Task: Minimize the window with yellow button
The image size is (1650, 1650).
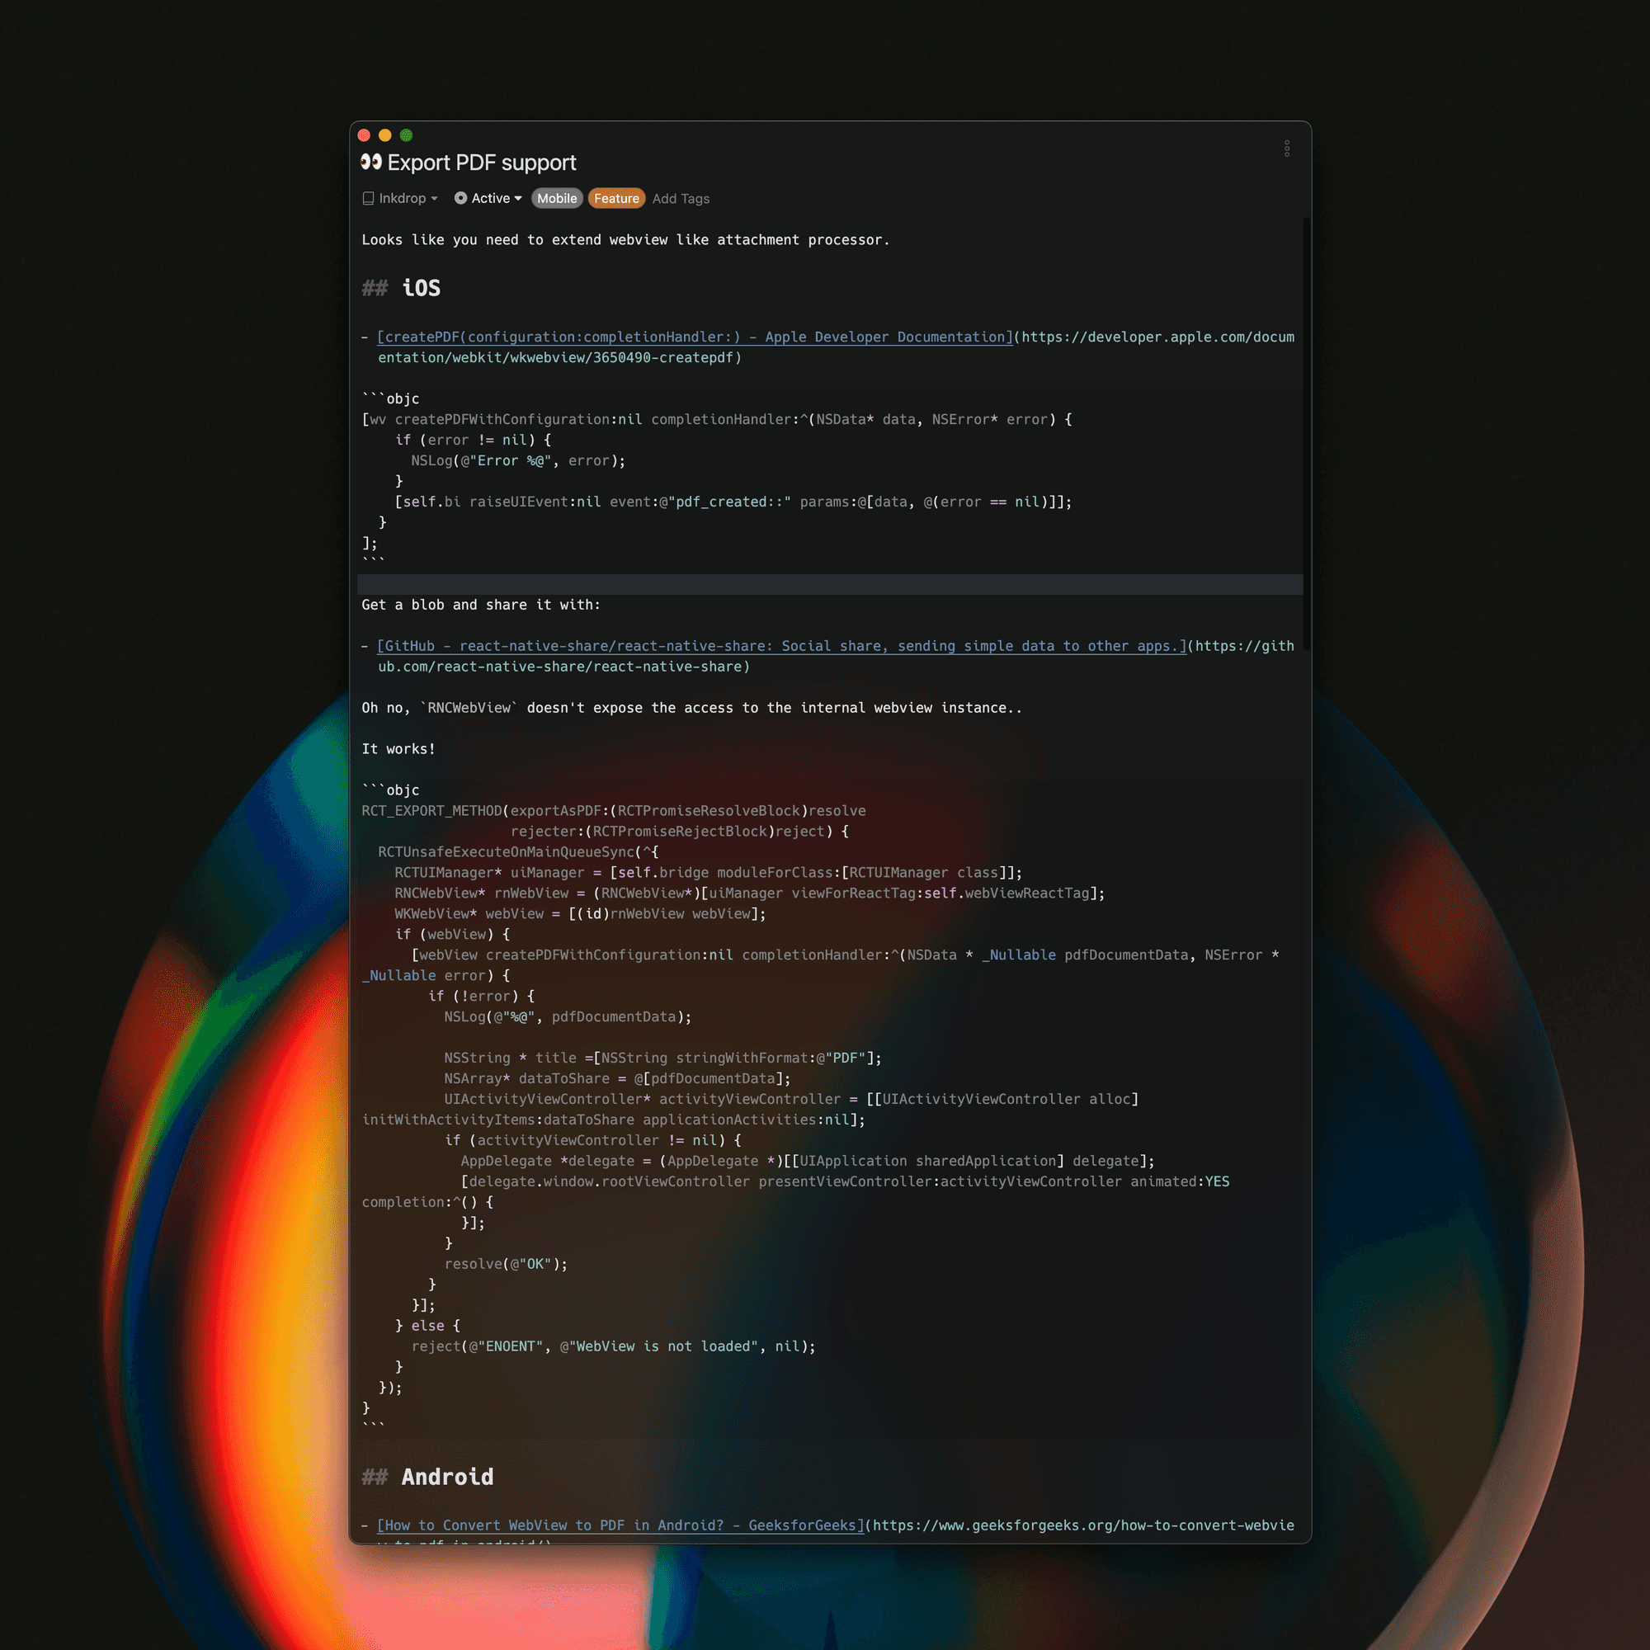Action: pyautogui.click(x=385, y=135)
